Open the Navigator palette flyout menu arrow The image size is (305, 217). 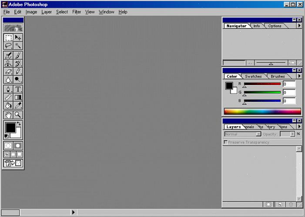[299, 26]
